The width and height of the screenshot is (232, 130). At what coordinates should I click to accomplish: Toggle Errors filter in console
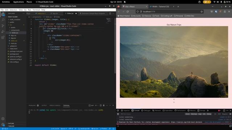(x=187, y=114)
